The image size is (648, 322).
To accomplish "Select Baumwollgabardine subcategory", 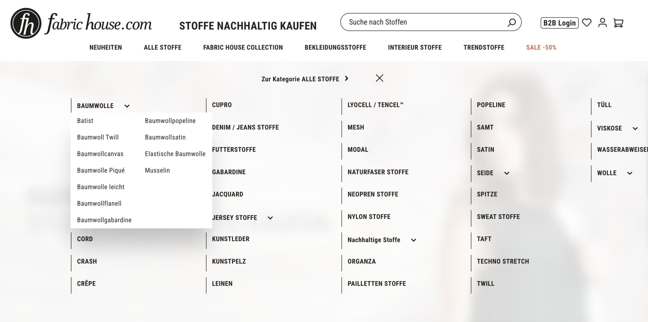I will [x=104, y=220].
